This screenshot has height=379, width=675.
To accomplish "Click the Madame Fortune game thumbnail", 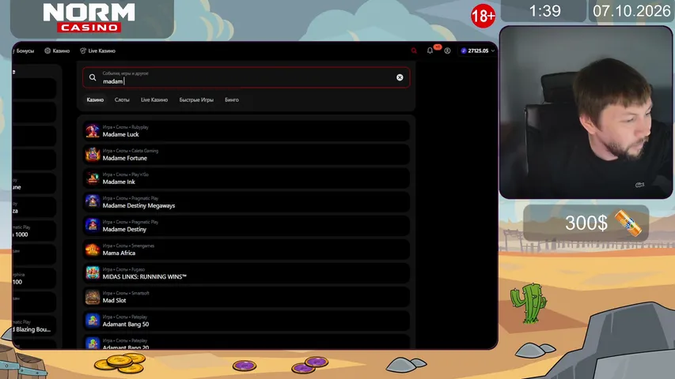I will coord(93,154).
